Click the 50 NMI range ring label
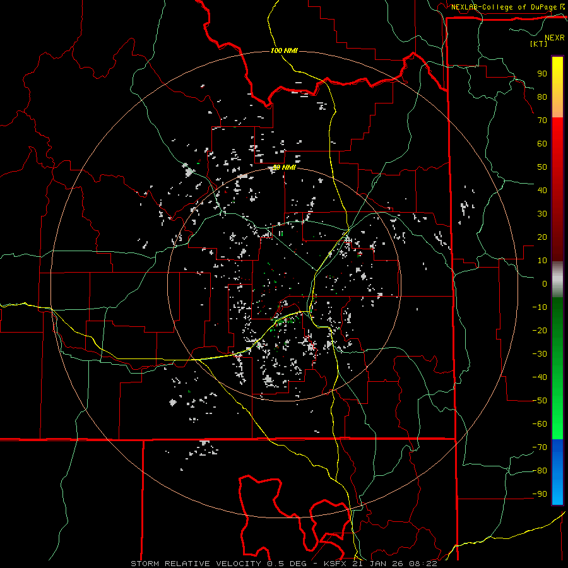This screenshot has height=568, width=568. (284, 167)
